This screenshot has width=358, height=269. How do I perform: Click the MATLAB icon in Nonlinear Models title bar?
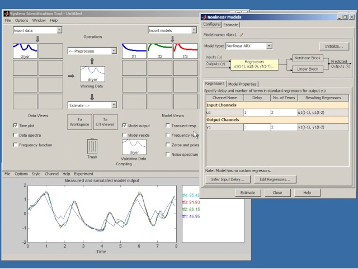(x=204, y=17)
